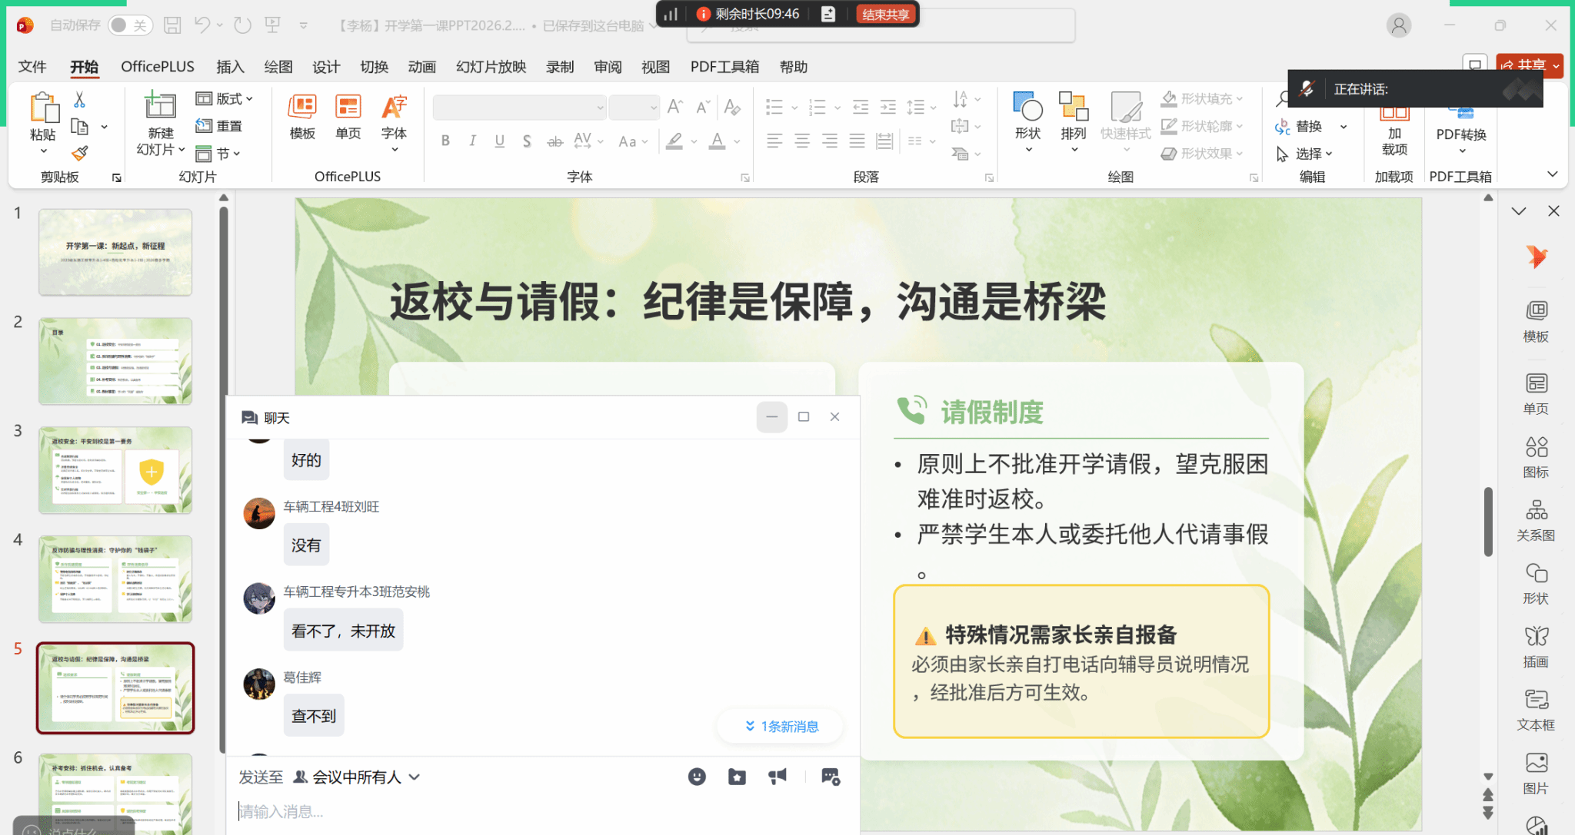Click the 新建幻灯片 button
This screenshot has width=1575, height=835.
coord(161,123)
